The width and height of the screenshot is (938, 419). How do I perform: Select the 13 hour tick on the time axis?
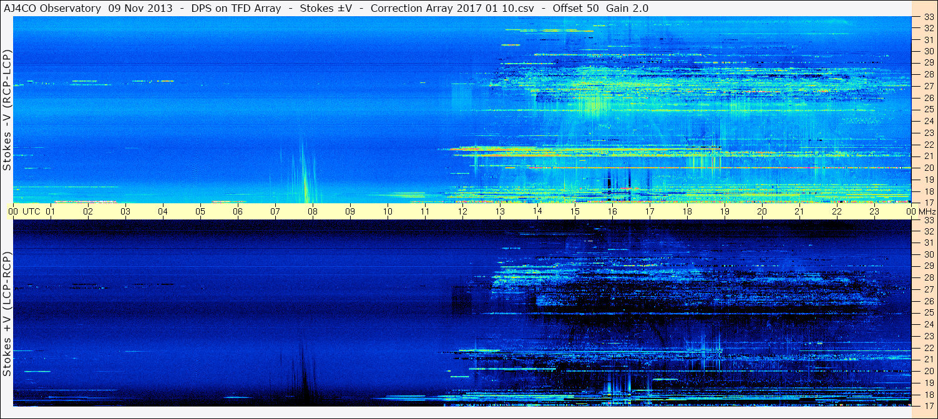[x=500, y=211]
